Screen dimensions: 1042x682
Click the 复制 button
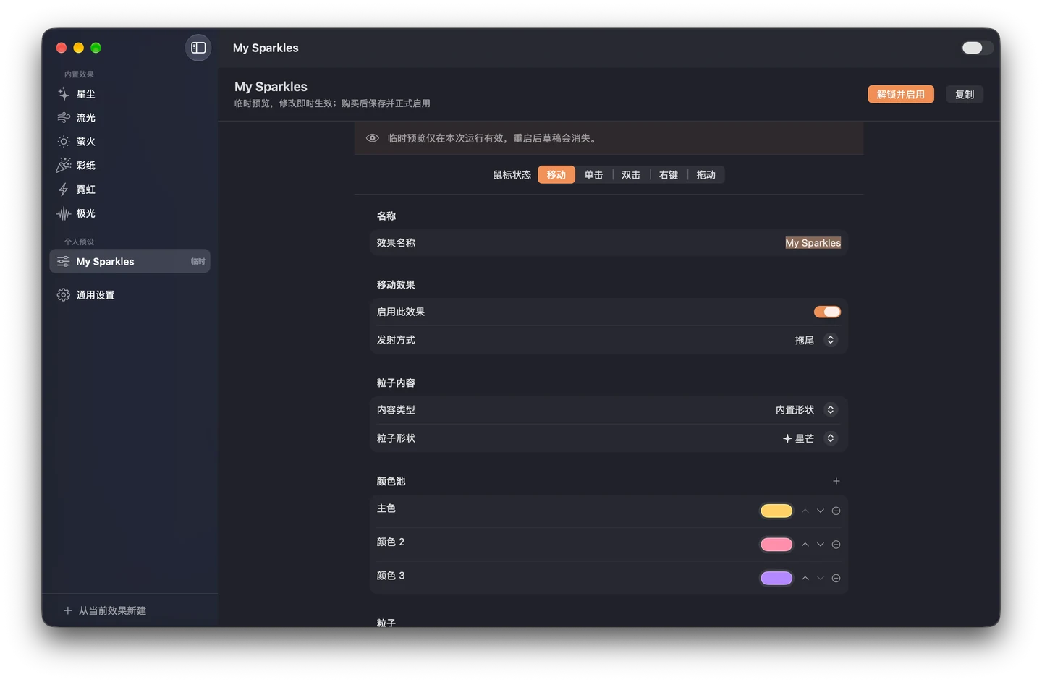[965, 95]
